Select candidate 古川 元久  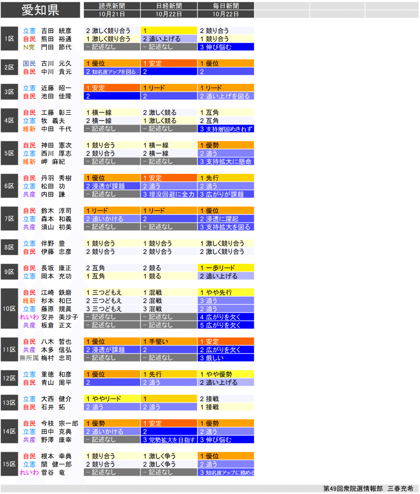click(56, 64)
